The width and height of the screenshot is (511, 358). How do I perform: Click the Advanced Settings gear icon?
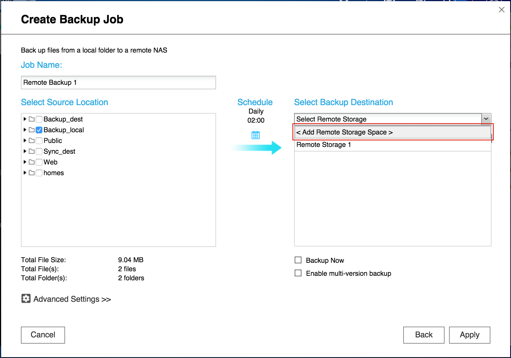coord(26,298)
